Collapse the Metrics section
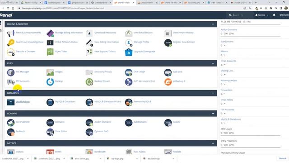Image resolution: width=289 pixels, height=163 pixels. click(213, 143)
